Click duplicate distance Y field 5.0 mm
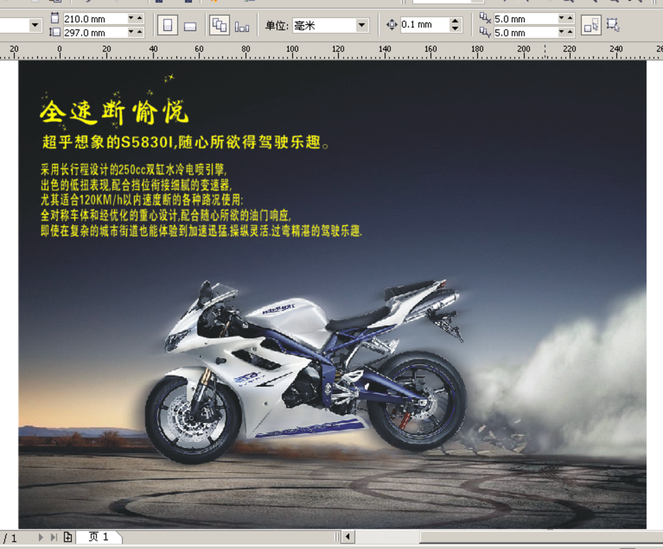 click(524, 32)
